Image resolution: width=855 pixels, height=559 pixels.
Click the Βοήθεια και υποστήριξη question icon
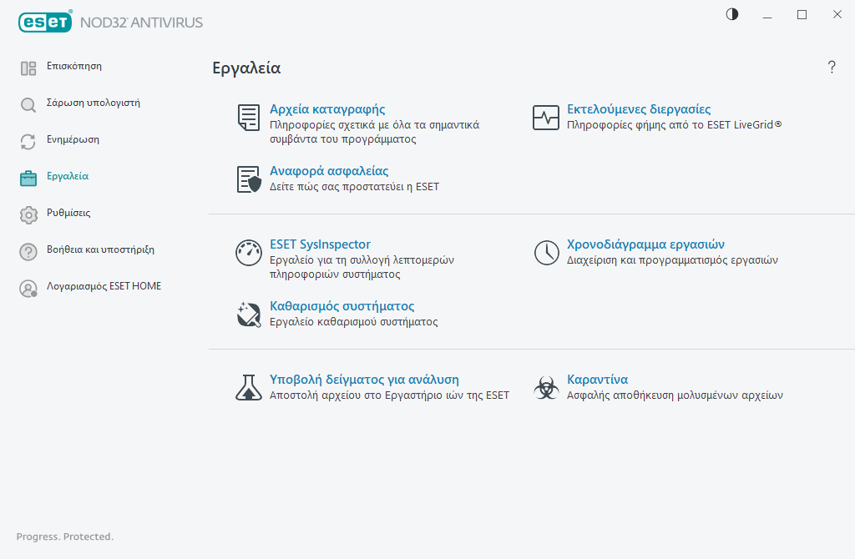point(28,252)
